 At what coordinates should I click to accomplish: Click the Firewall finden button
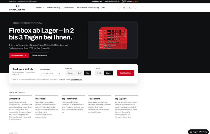19,55
